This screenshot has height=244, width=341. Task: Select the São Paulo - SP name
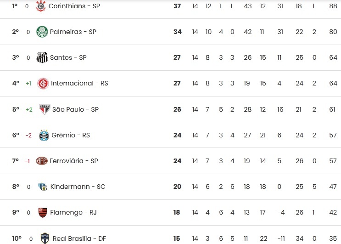pyautogui.click(x=75, y=109)
